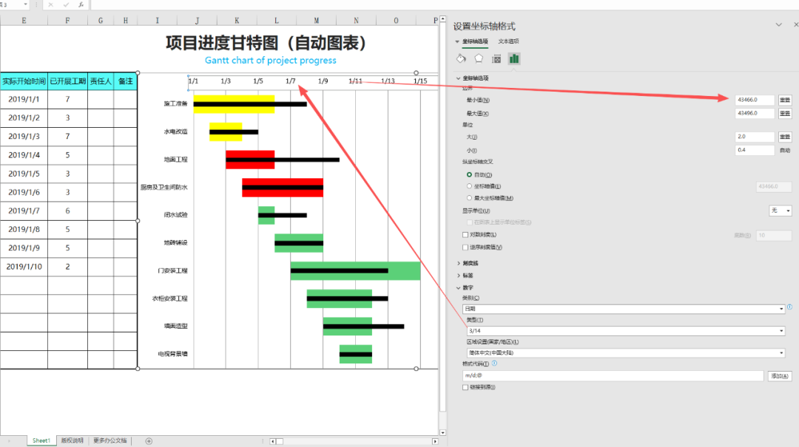Enable the 对数刻度 checkbox

(x=465, y=235)
